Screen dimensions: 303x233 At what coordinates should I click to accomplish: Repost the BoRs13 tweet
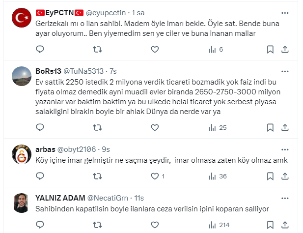(x=97, y=127)
